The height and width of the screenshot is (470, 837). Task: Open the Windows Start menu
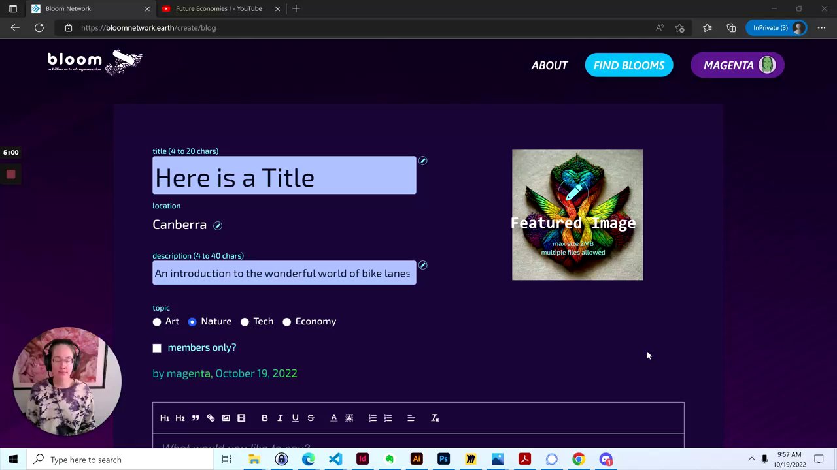(x=13, y=460)
